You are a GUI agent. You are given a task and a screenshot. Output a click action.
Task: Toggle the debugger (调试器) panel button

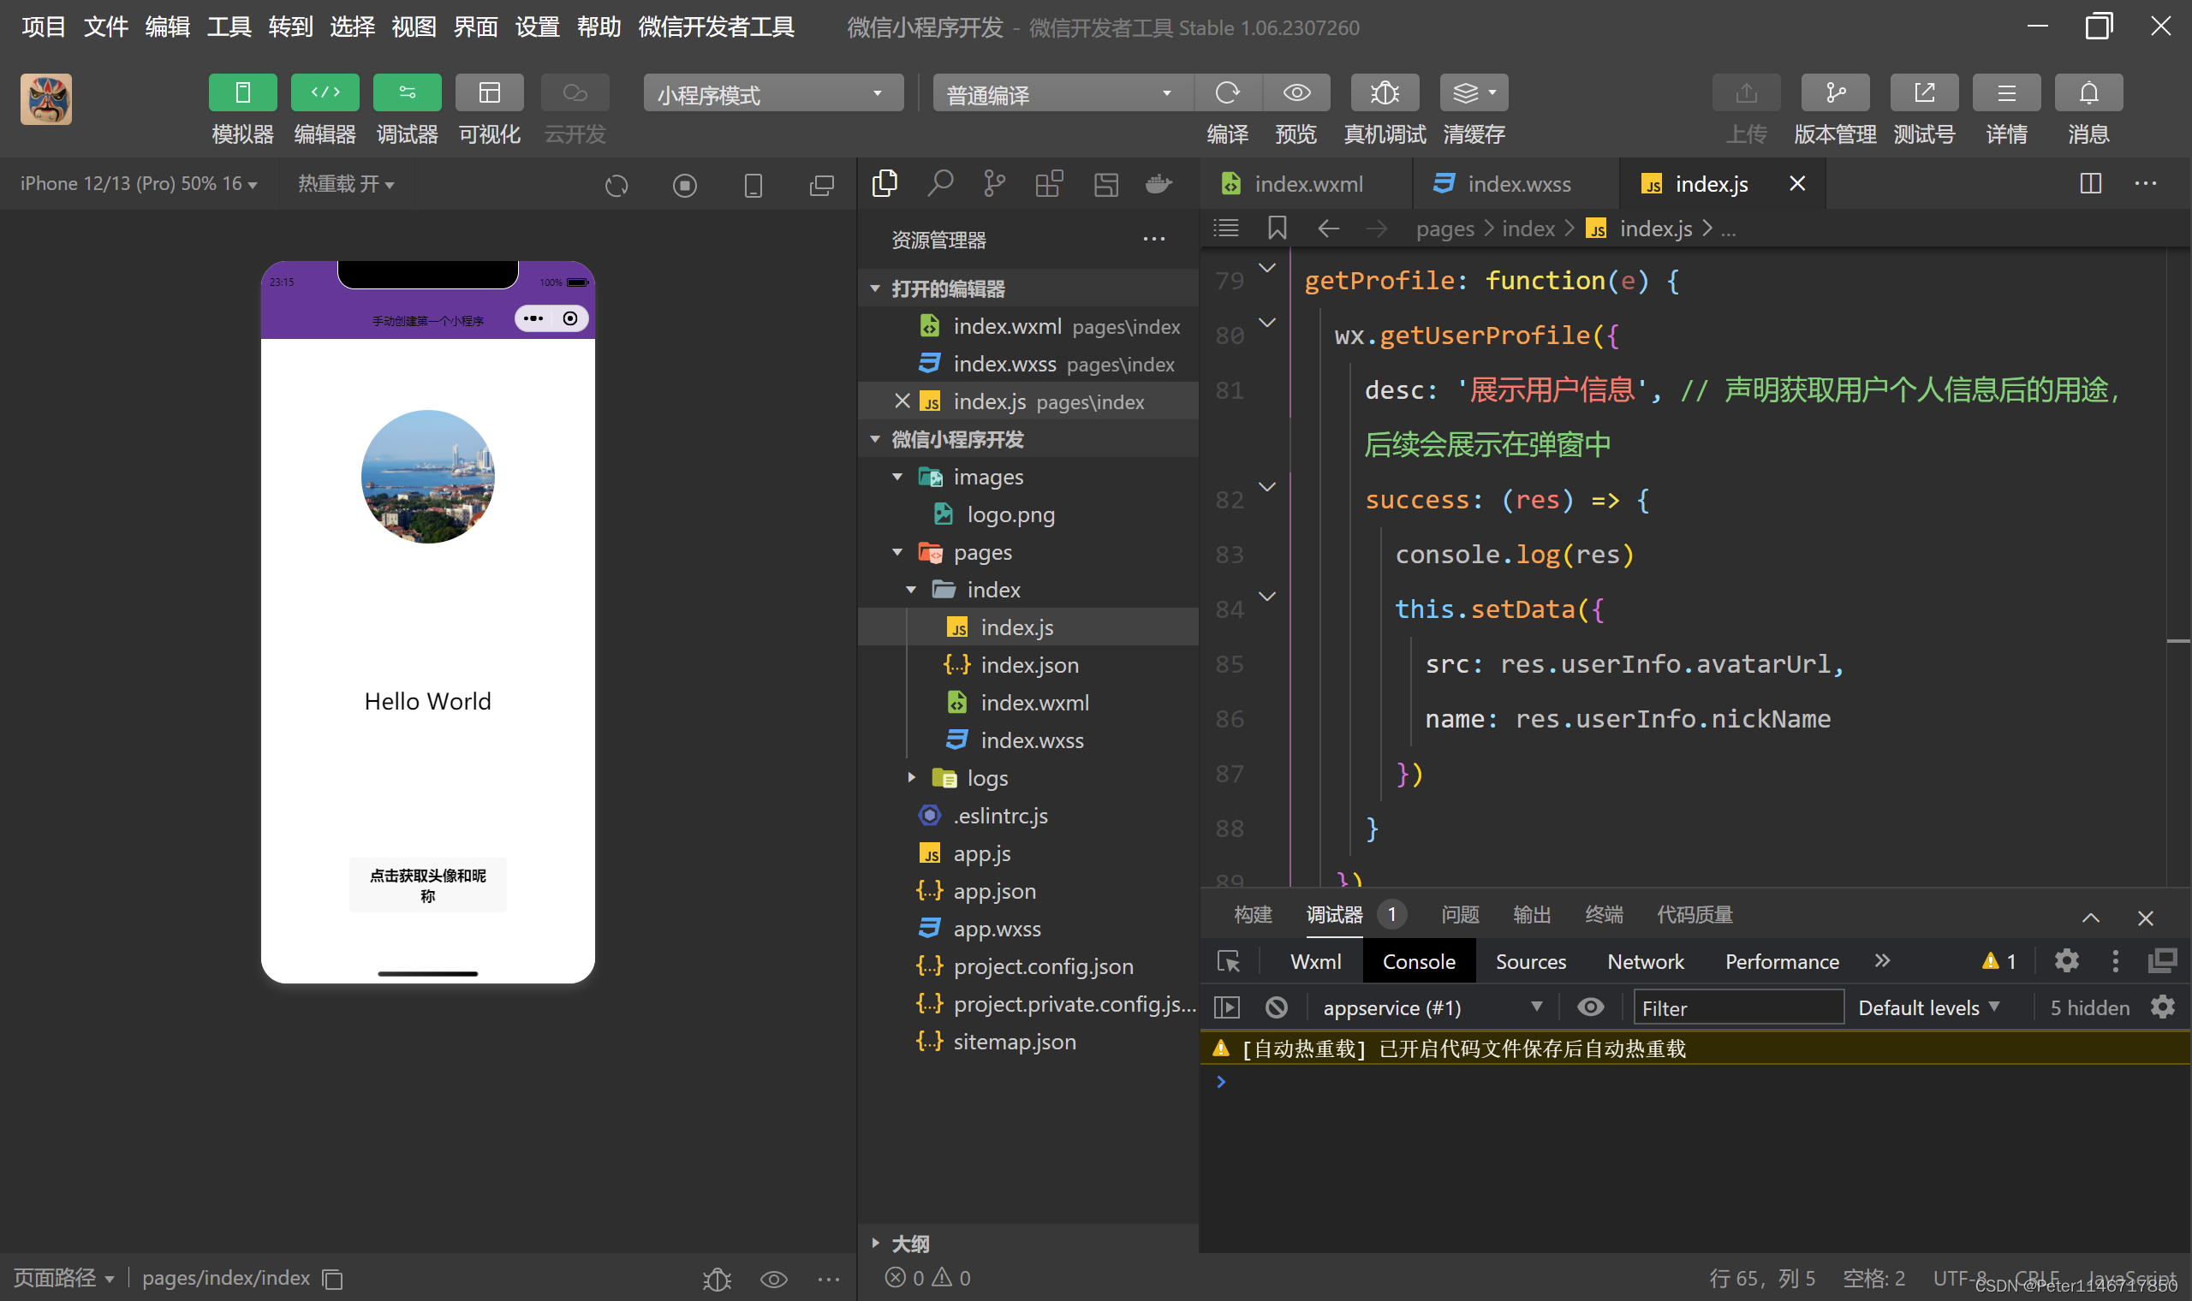click(407, 93)
